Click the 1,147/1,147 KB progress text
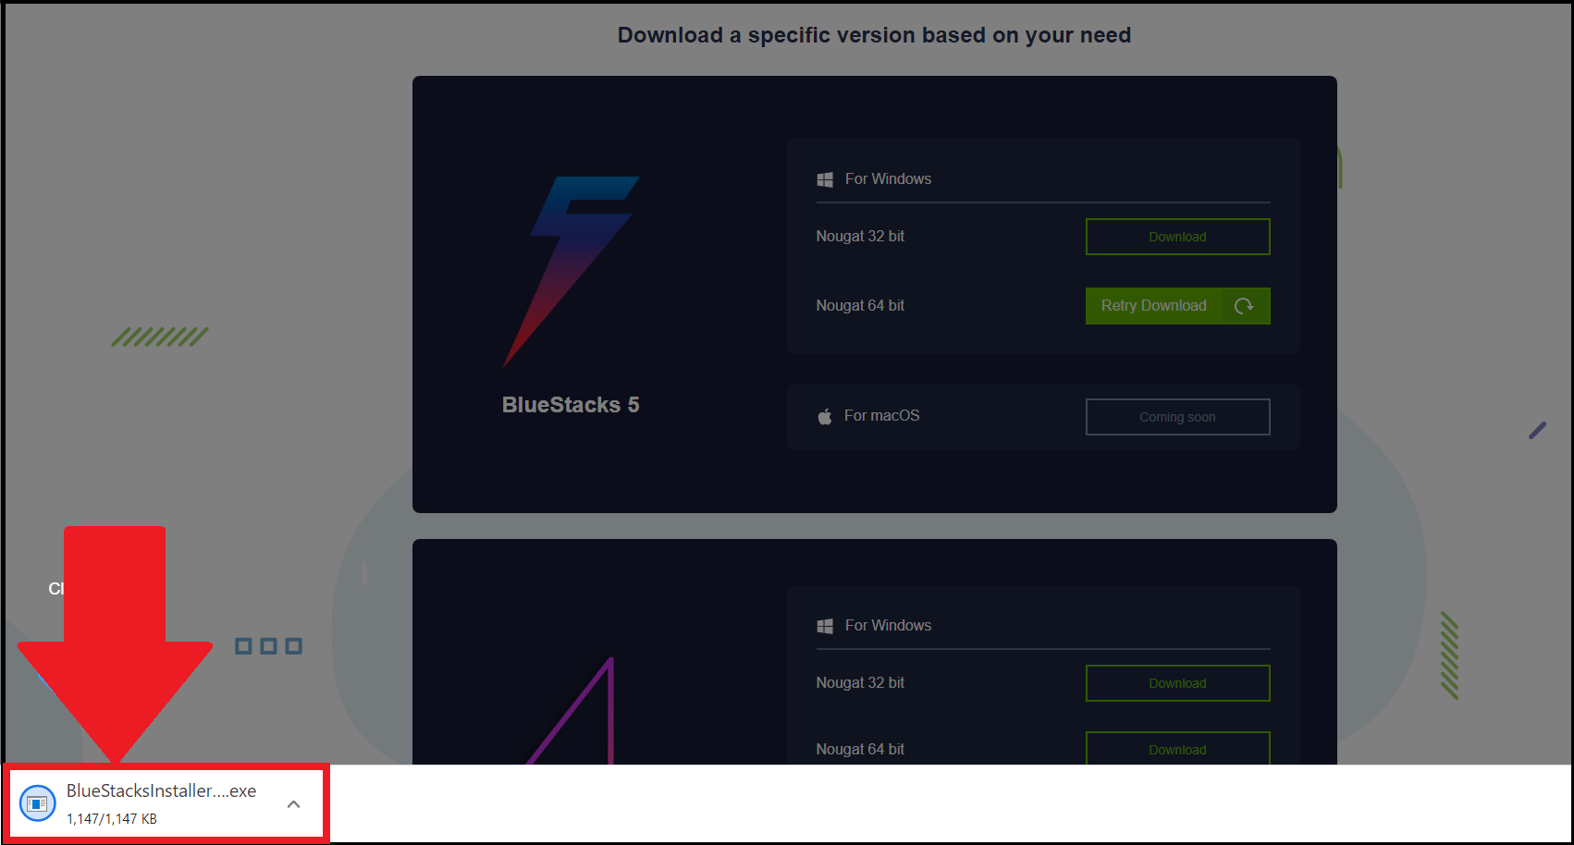The height and width of the screenshot is (845, 1574). pos(112,817)
